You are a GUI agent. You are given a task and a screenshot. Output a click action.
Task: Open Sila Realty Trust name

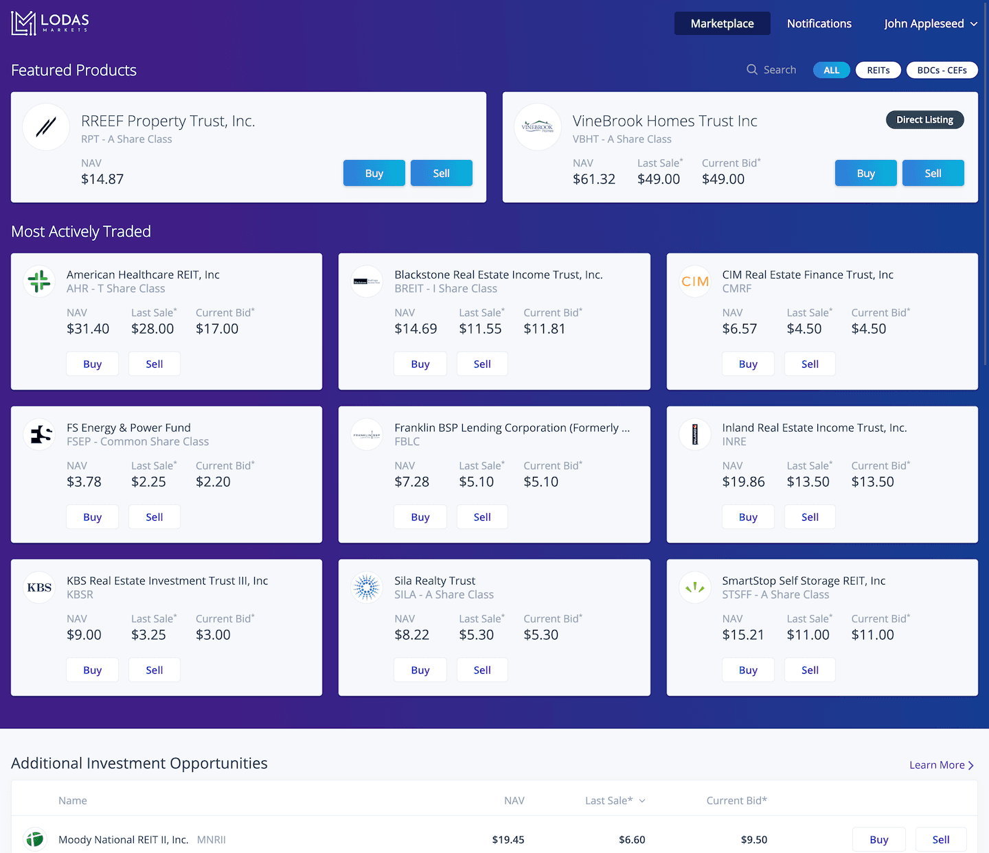click(435, 581)
